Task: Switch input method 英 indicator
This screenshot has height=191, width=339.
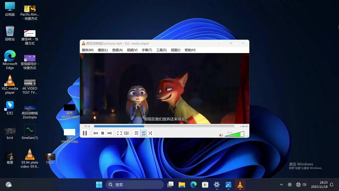Action: coord(290,185)
